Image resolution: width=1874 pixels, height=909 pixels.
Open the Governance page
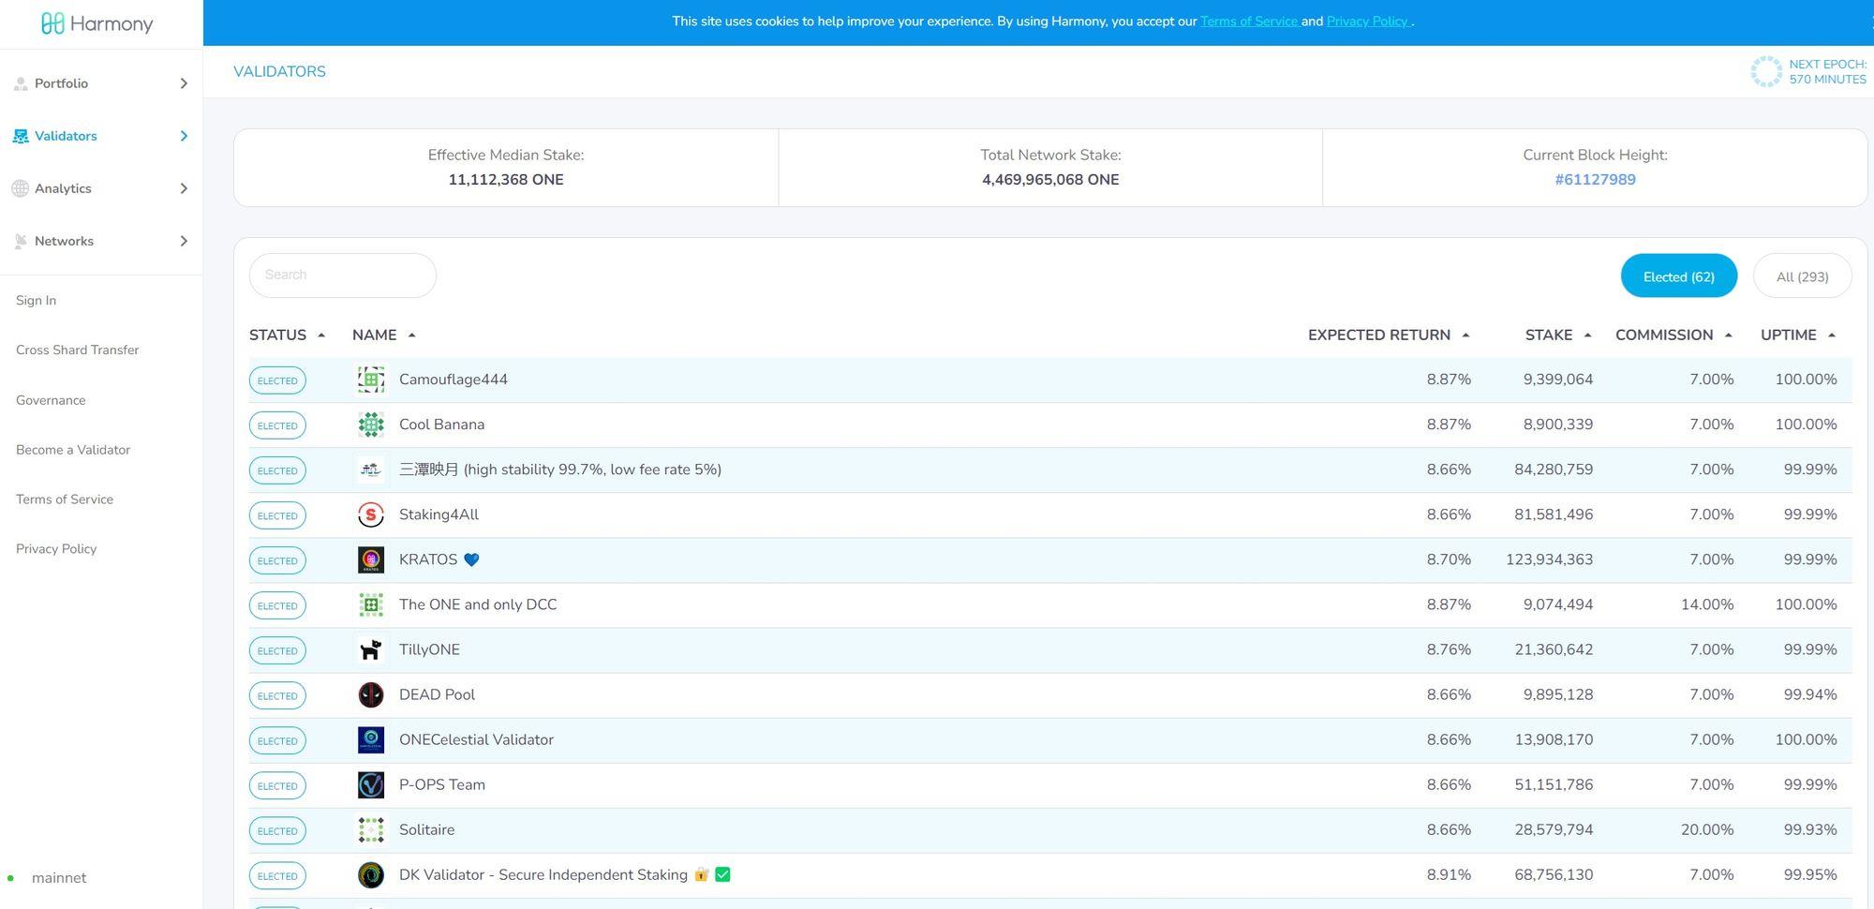(51, 400)
